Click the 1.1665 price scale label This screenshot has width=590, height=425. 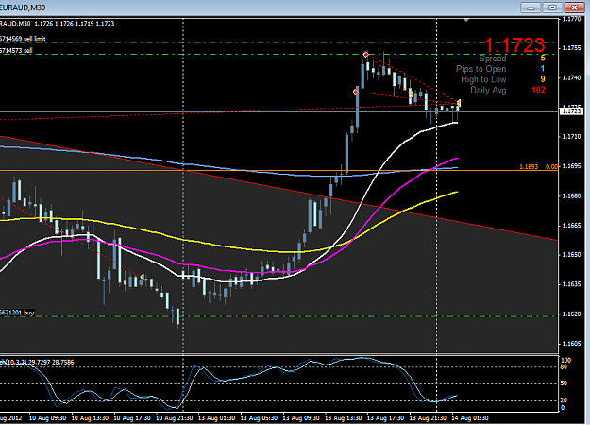571,225
